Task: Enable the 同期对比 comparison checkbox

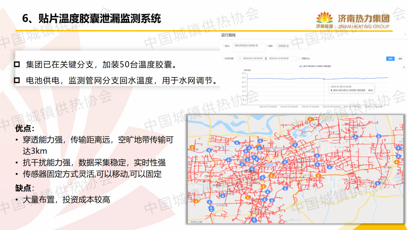Action: pos(299,59)
